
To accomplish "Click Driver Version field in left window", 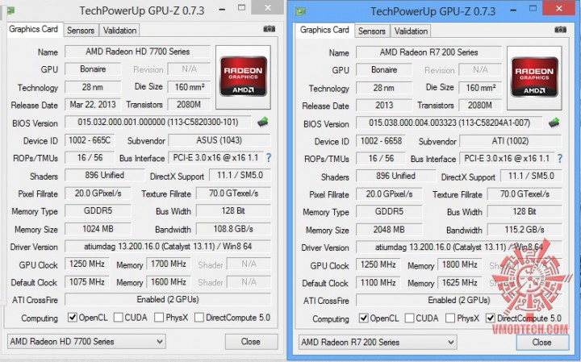I will [168, 246].
